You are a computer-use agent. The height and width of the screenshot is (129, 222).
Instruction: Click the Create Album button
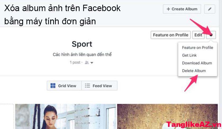click(182, 9)
